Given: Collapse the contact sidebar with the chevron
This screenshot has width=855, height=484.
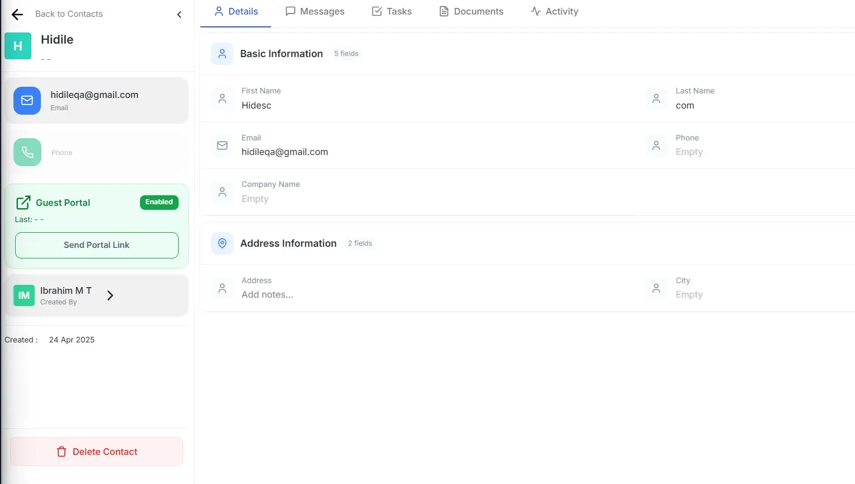Looking at the screenshot, I should (x=179, y=15).
